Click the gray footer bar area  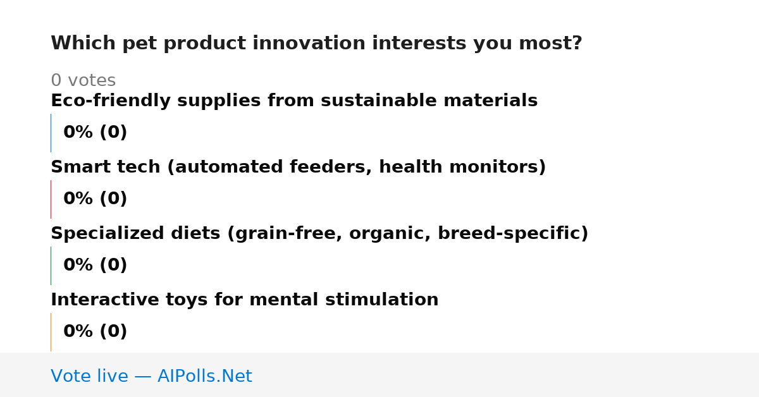pos(379,375)
